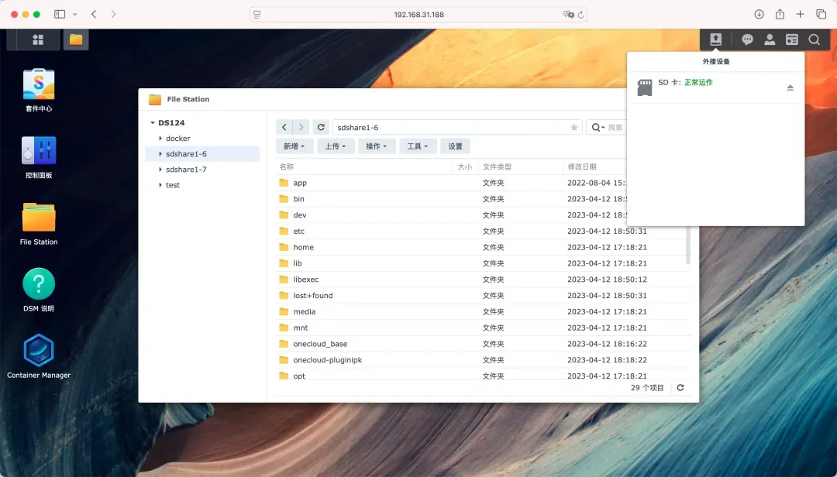Open notifications chat bubble icon
The height and width of the screenshot is (477, 837).
tap(747, 39)
